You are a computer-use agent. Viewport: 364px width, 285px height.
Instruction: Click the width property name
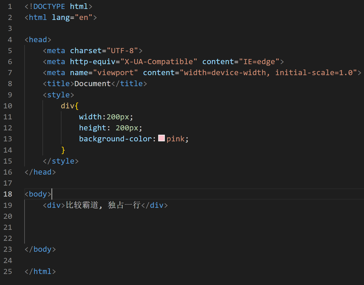pos(90,117)
